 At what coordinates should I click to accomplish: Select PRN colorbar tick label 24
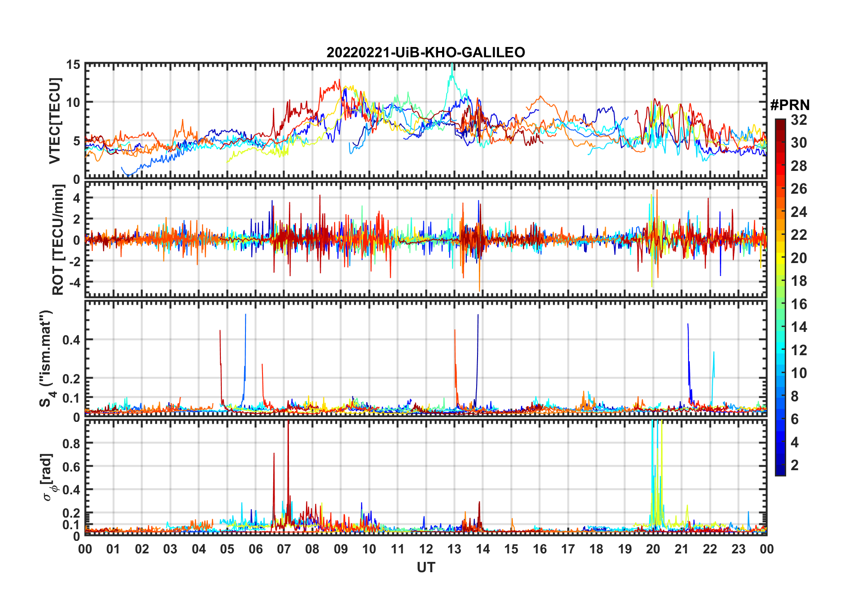(799, 212)
